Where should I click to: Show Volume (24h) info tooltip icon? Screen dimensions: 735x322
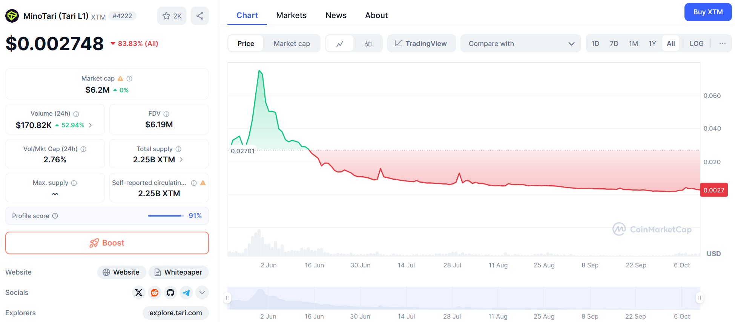pyautogui.click(x=76, y=114)
